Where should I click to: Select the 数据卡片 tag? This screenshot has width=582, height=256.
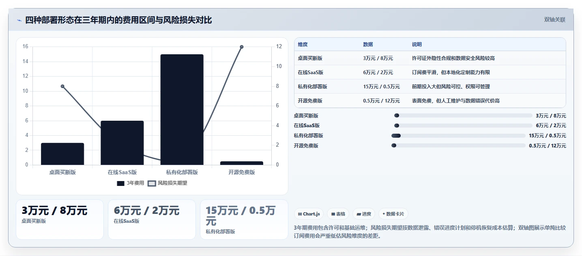393,214
